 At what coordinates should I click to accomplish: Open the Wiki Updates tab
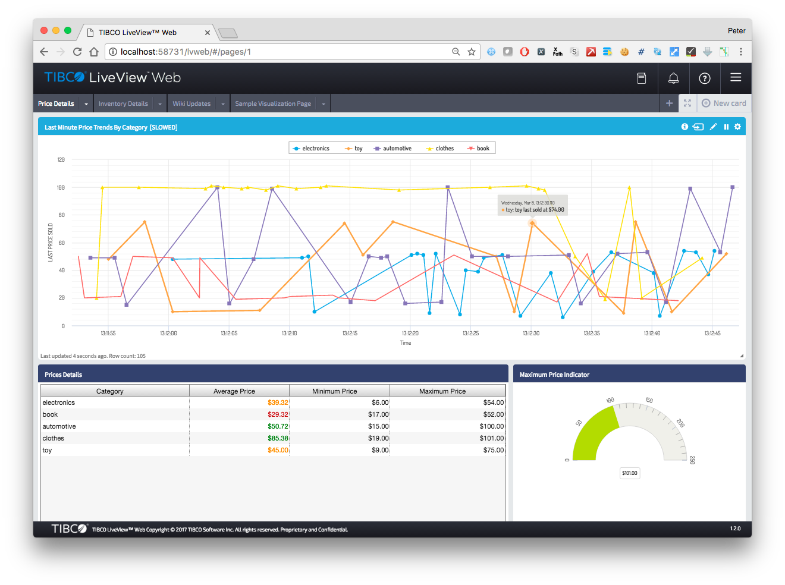(x=191, y=103)
